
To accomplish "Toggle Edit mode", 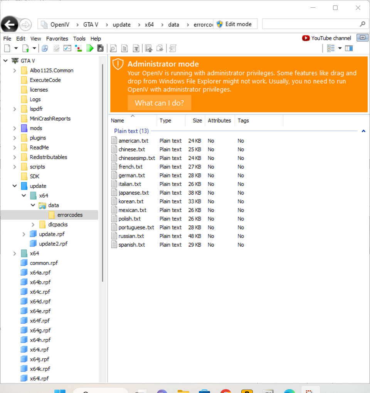I will coord(234,24).
